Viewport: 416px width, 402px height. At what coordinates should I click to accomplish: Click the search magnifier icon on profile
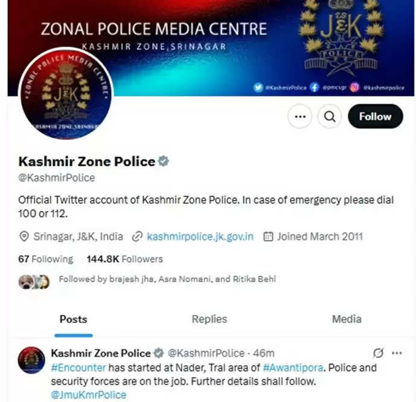pyautogui.click(x=330, y=117)
